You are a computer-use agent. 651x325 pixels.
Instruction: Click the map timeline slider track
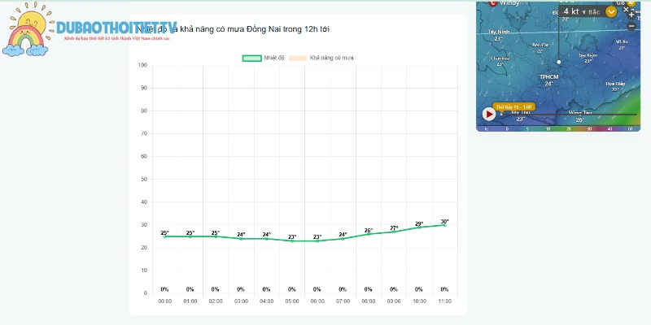point(569,115)
